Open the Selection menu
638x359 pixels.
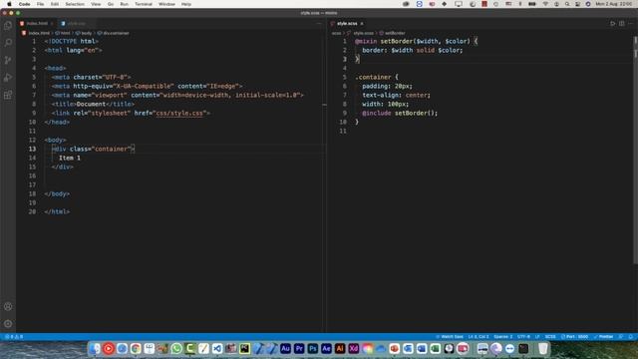tap(75, 4)
